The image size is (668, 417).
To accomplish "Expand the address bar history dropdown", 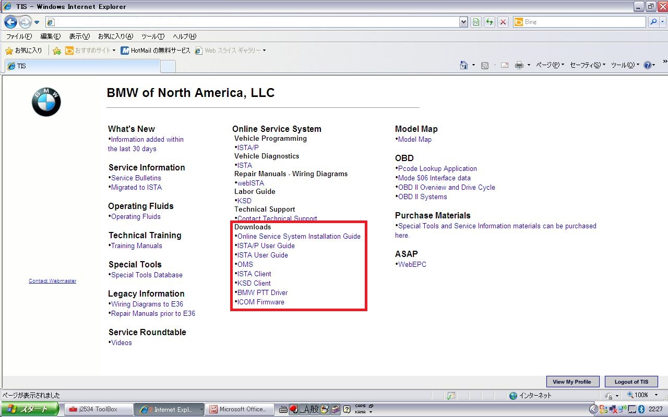I will [x=463, y=22].
